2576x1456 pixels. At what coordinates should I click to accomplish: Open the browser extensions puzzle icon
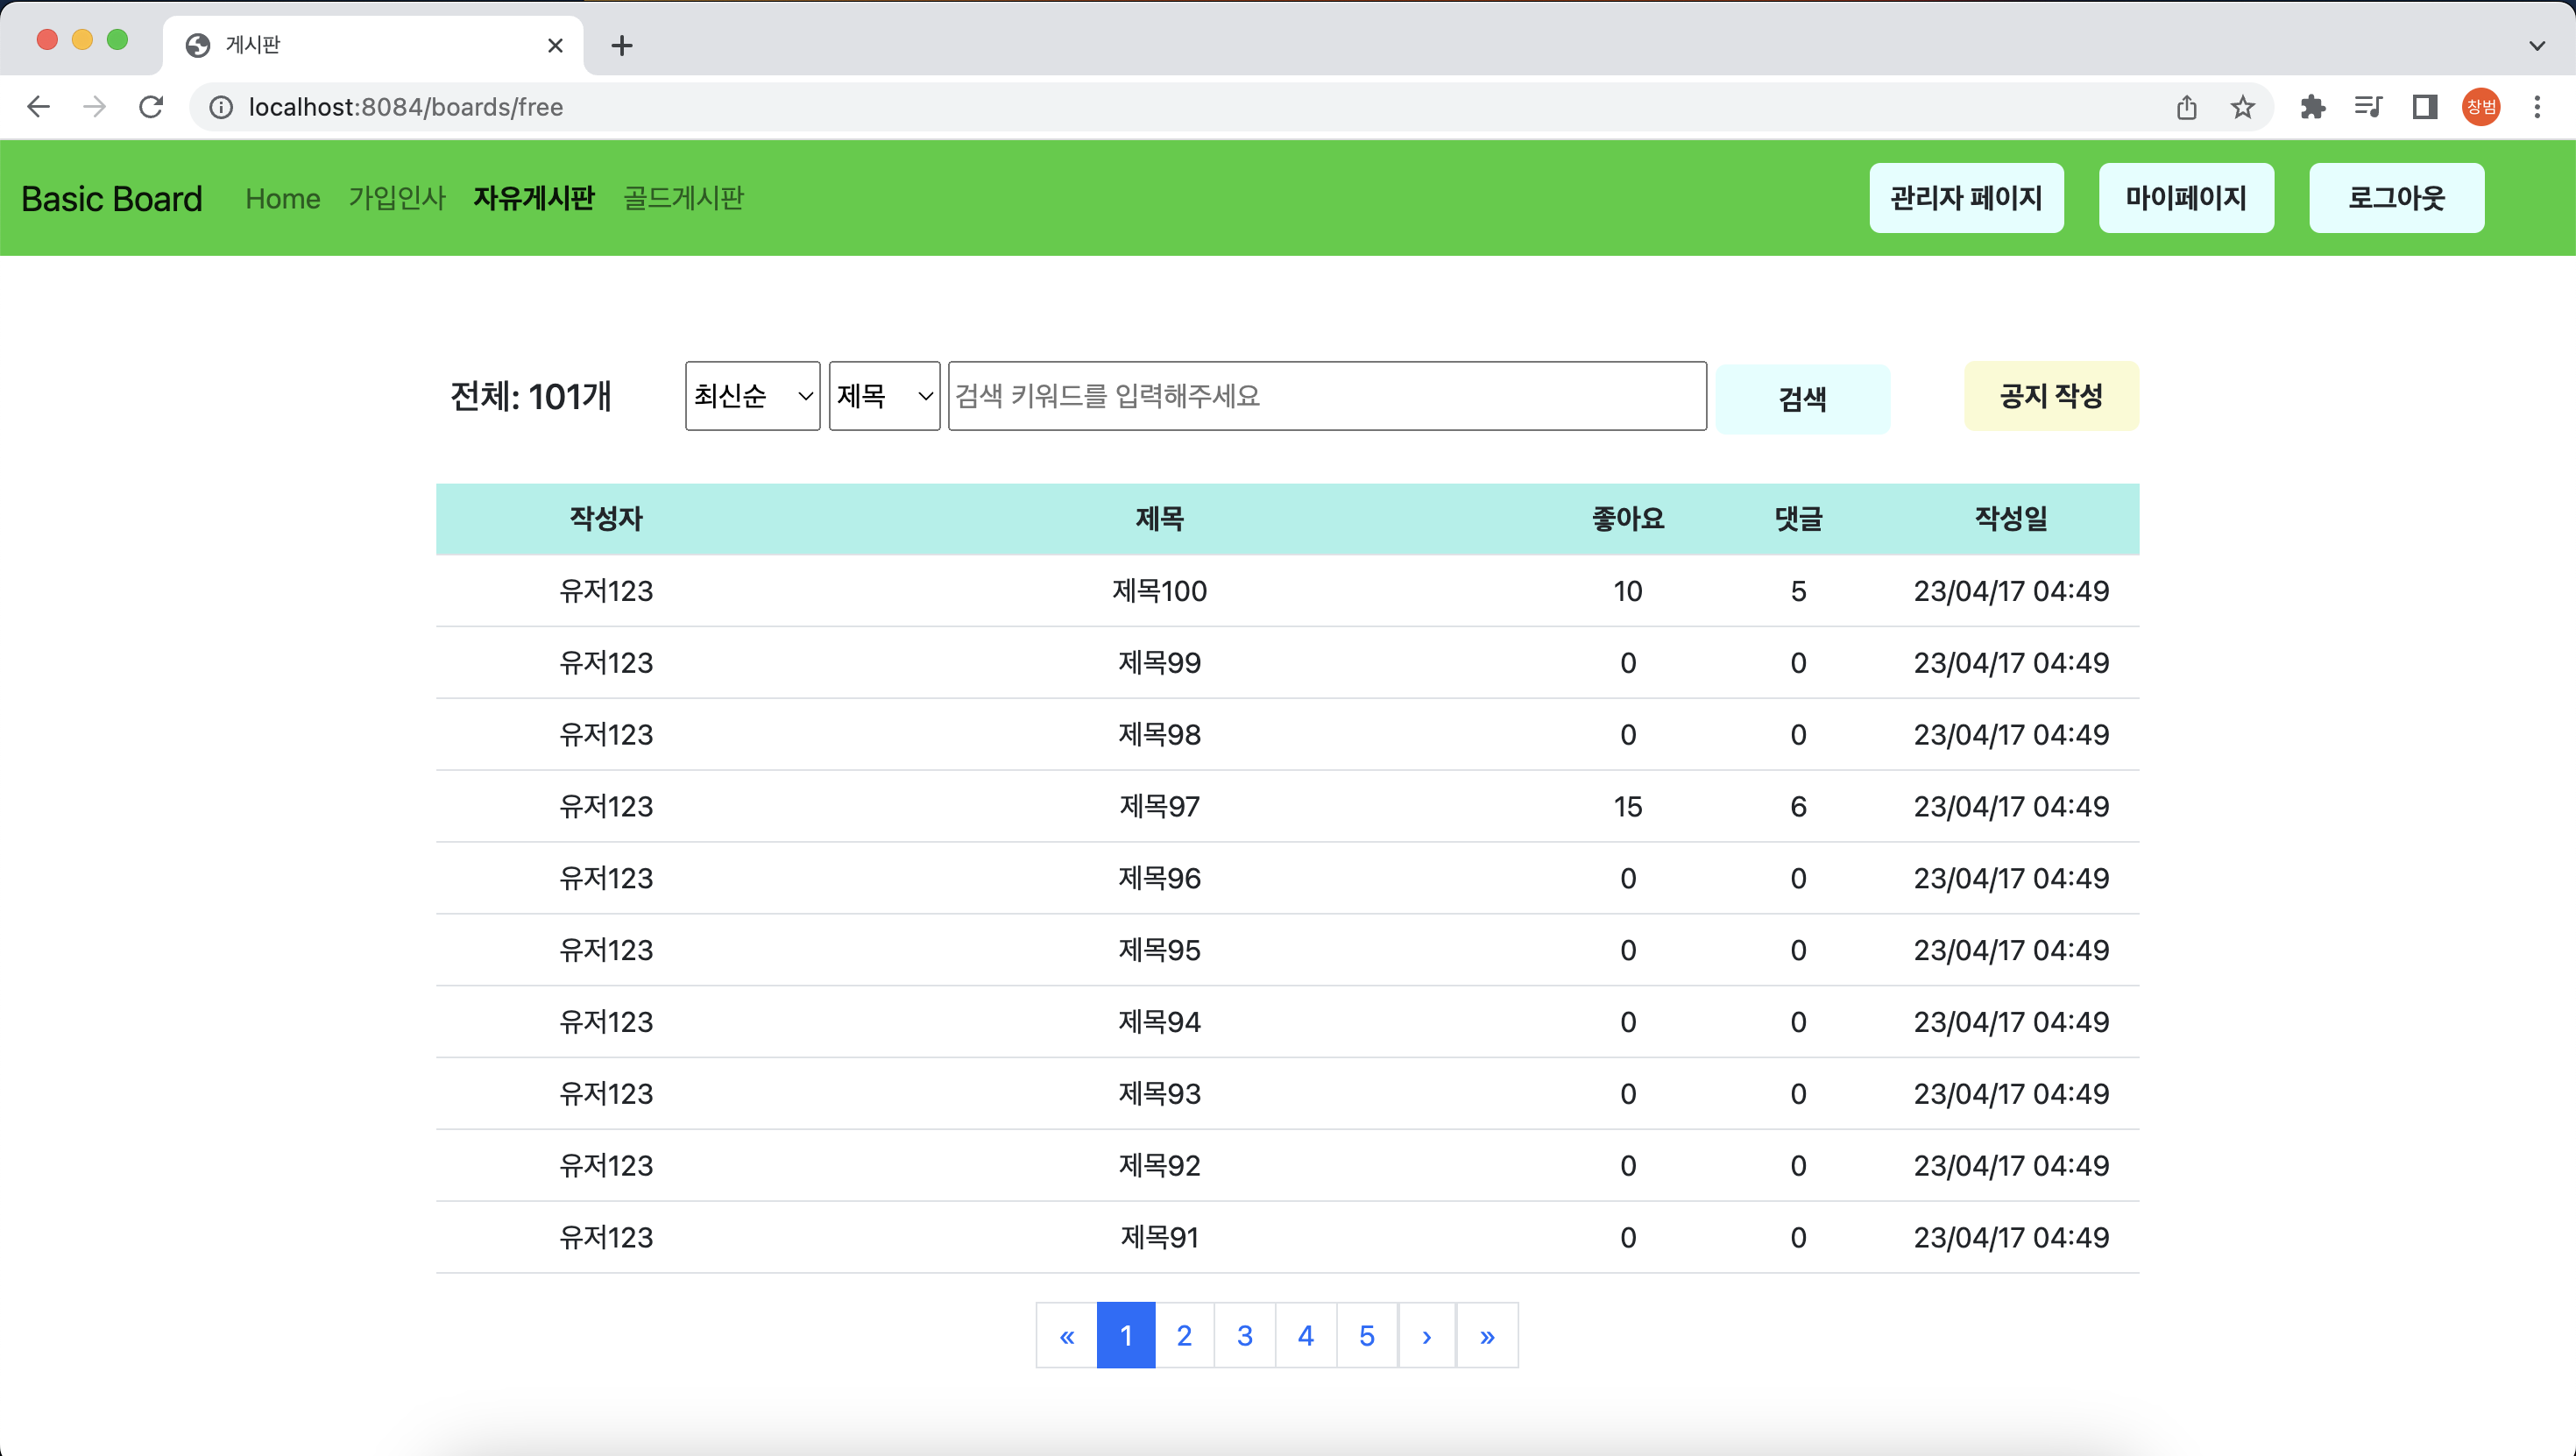coord(2312,107)
